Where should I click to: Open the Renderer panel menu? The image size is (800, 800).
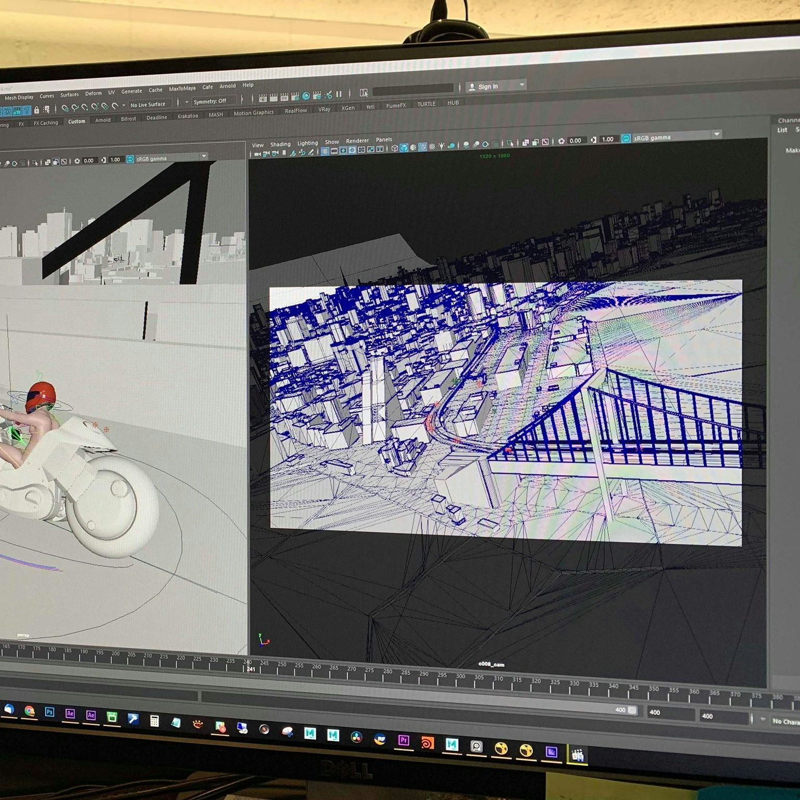coord(357,141)
